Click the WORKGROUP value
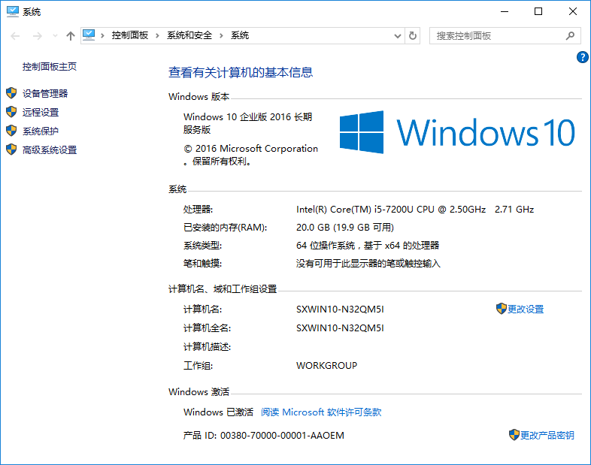This screenshot has height=465, width=591. [x=327, y=366]
